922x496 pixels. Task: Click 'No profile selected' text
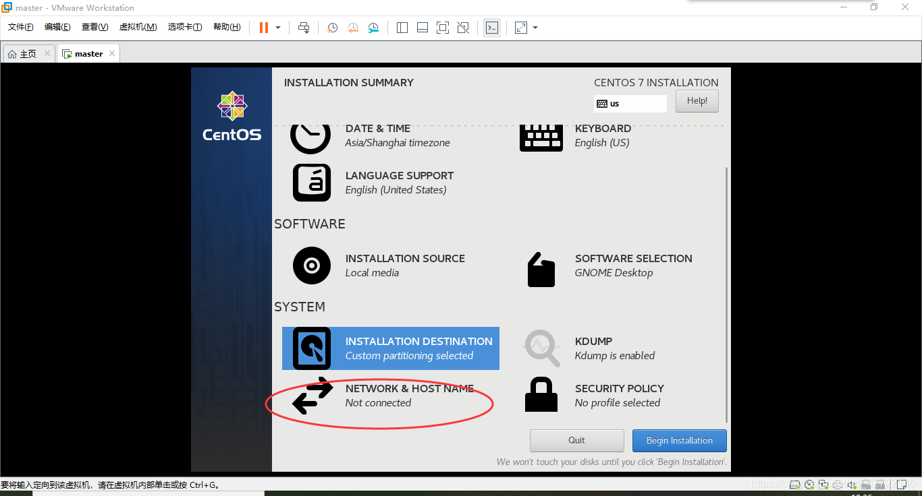[618, 403]
